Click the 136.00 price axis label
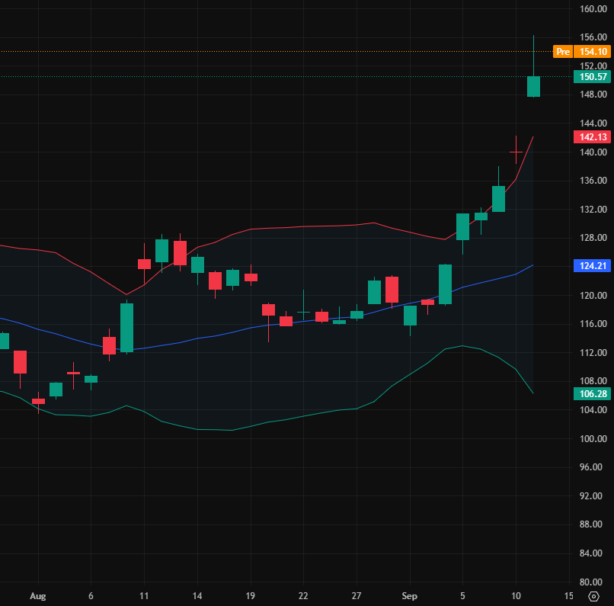614x606 pixels. tap(593, 181)
